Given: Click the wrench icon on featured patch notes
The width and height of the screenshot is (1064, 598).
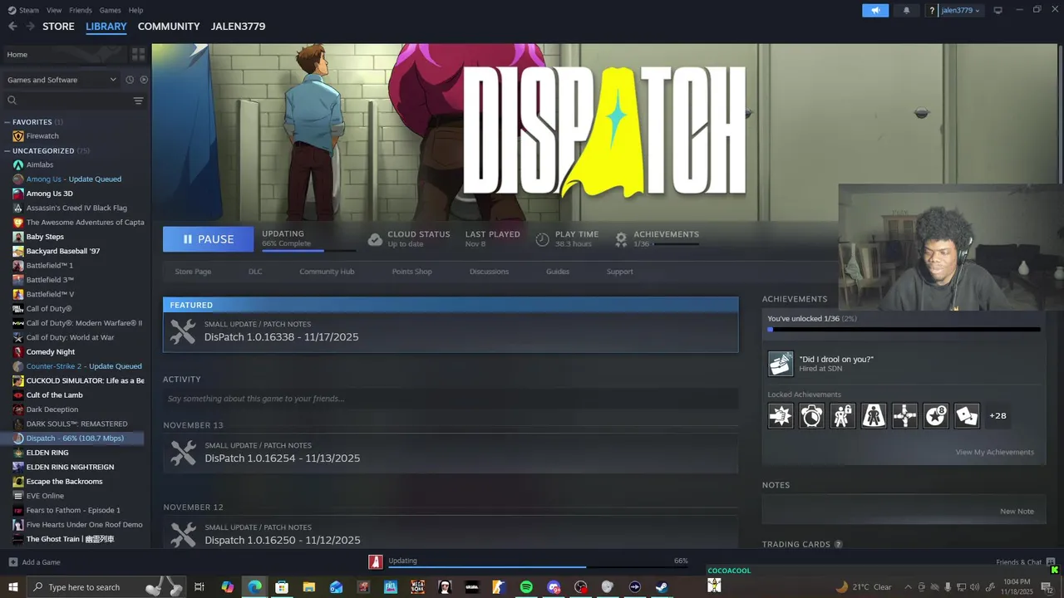Looking at the screenshot, I should [x=183, y=331].
